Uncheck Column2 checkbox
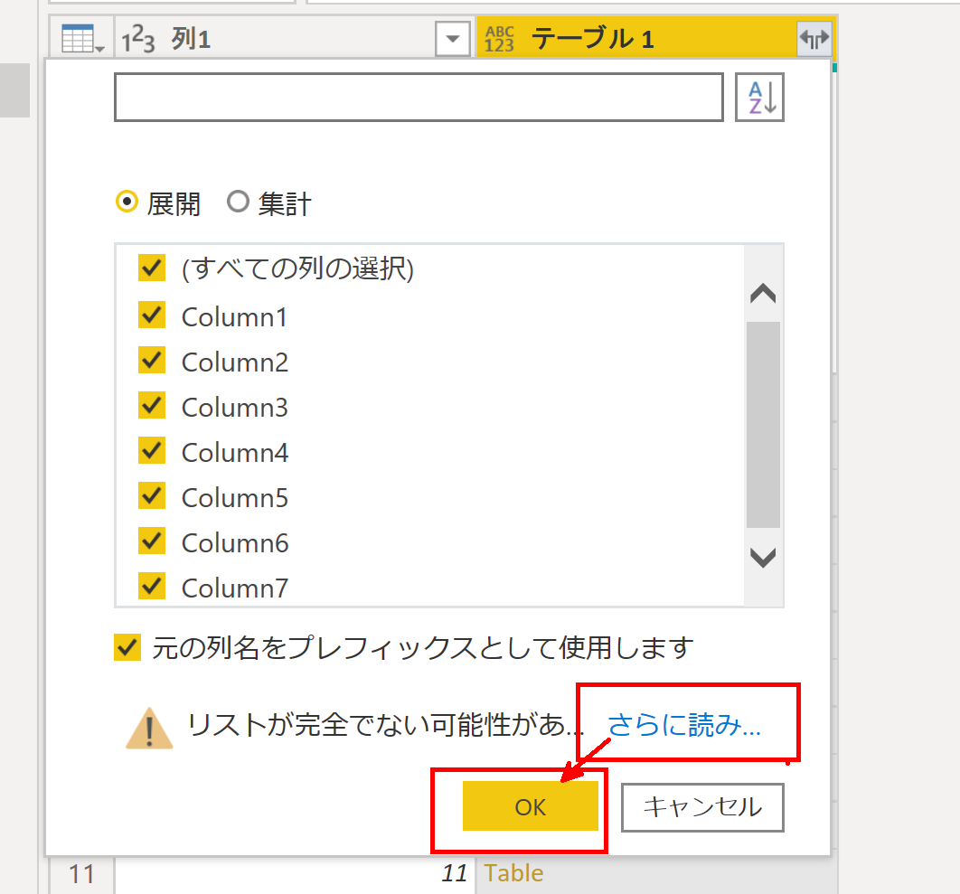The height and width of the screenshot is (894, 960). coord(151,361)
